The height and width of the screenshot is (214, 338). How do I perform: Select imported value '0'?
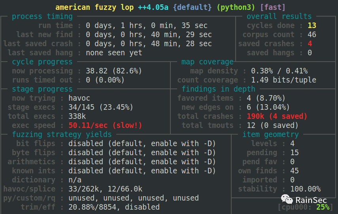pyautogui.click(x=292, y=180)
